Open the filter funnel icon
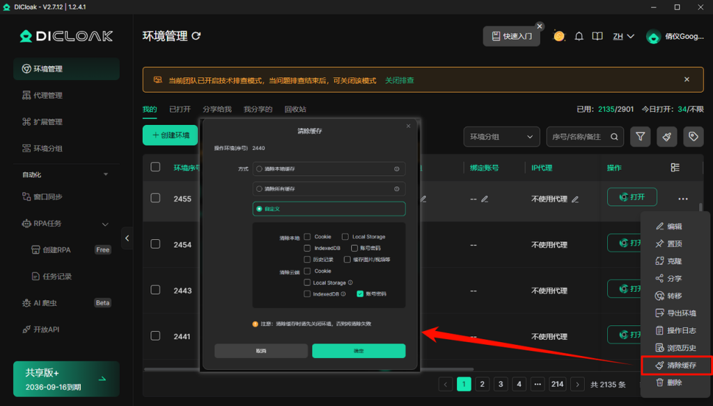Viewport: 713px width, 406px height. click(x=640, y=137)
